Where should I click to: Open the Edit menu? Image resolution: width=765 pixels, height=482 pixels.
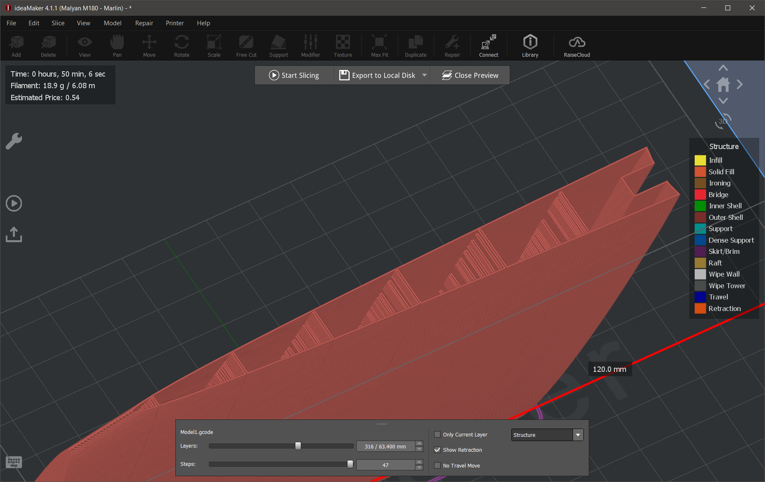(x=34, y=23)
